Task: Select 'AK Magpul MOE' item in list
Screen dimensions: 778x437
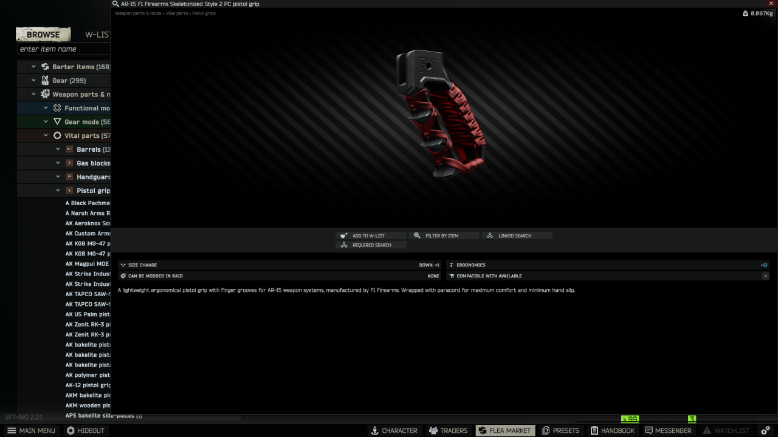Action: click(x=88, y=264)
